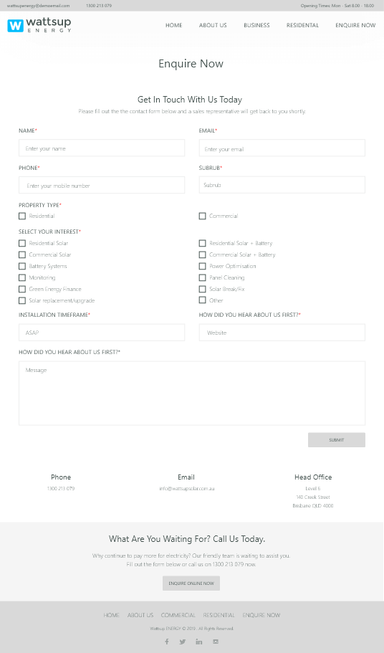Tick the Residential property type checkbox

point(22,216)
